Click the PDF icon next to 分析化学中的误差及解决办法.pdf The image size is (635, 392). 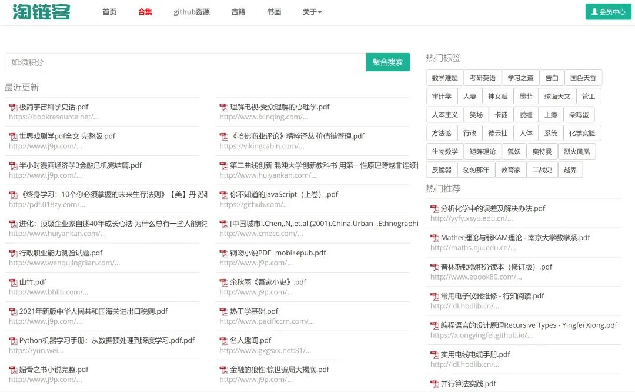point(435,209)
